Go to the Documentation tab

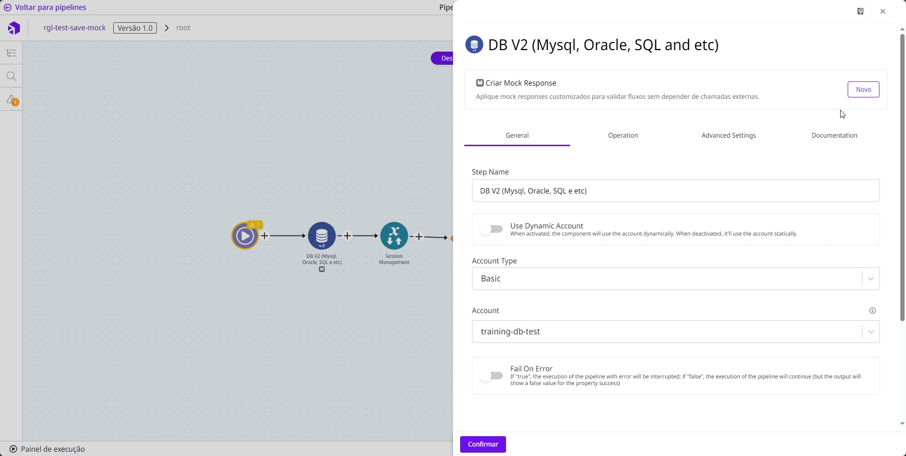834,135
